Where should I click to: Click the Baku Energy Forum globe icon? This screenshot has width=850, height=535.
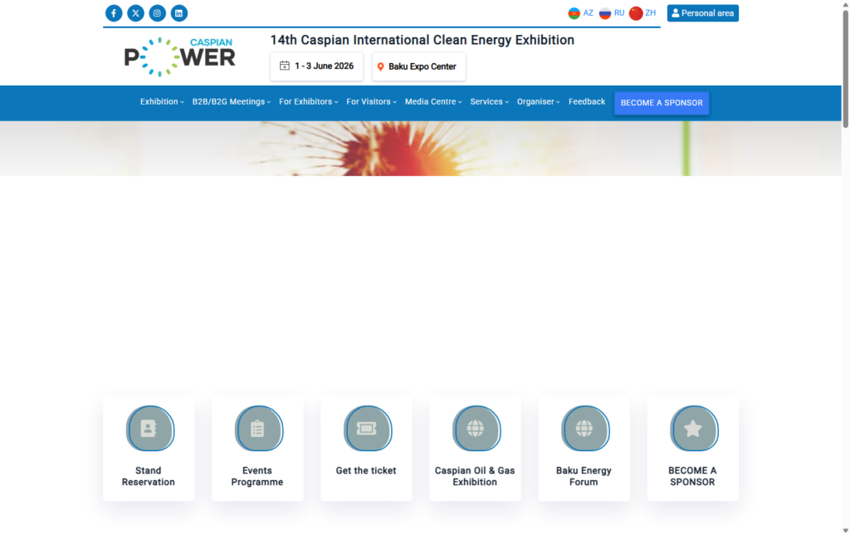pos(584,429)
